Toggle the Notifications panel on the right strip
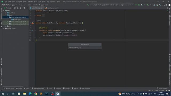The height and width of the screenshot is (96, 171). coord(170,58)
